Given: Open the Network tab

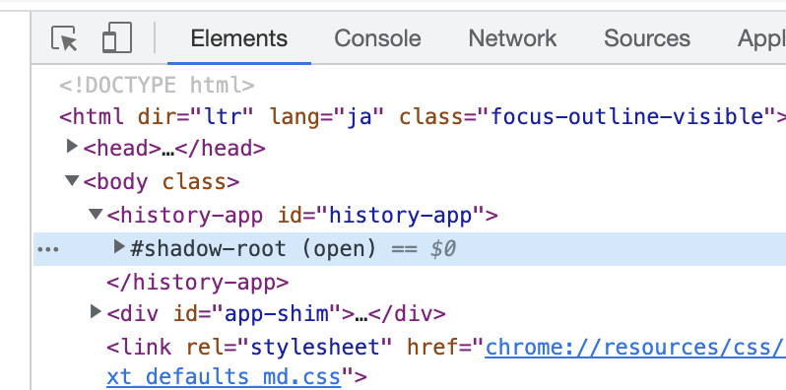Looking at the screenshot, I should pos(512,38).
